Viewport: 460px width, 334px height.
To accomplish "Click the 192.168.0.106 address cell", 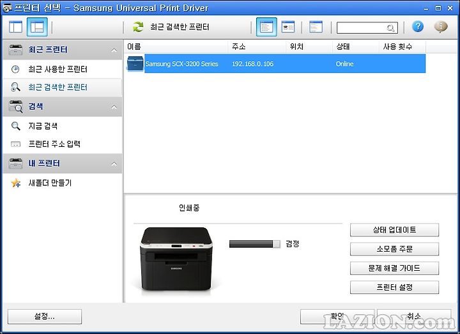I will 252,64.
